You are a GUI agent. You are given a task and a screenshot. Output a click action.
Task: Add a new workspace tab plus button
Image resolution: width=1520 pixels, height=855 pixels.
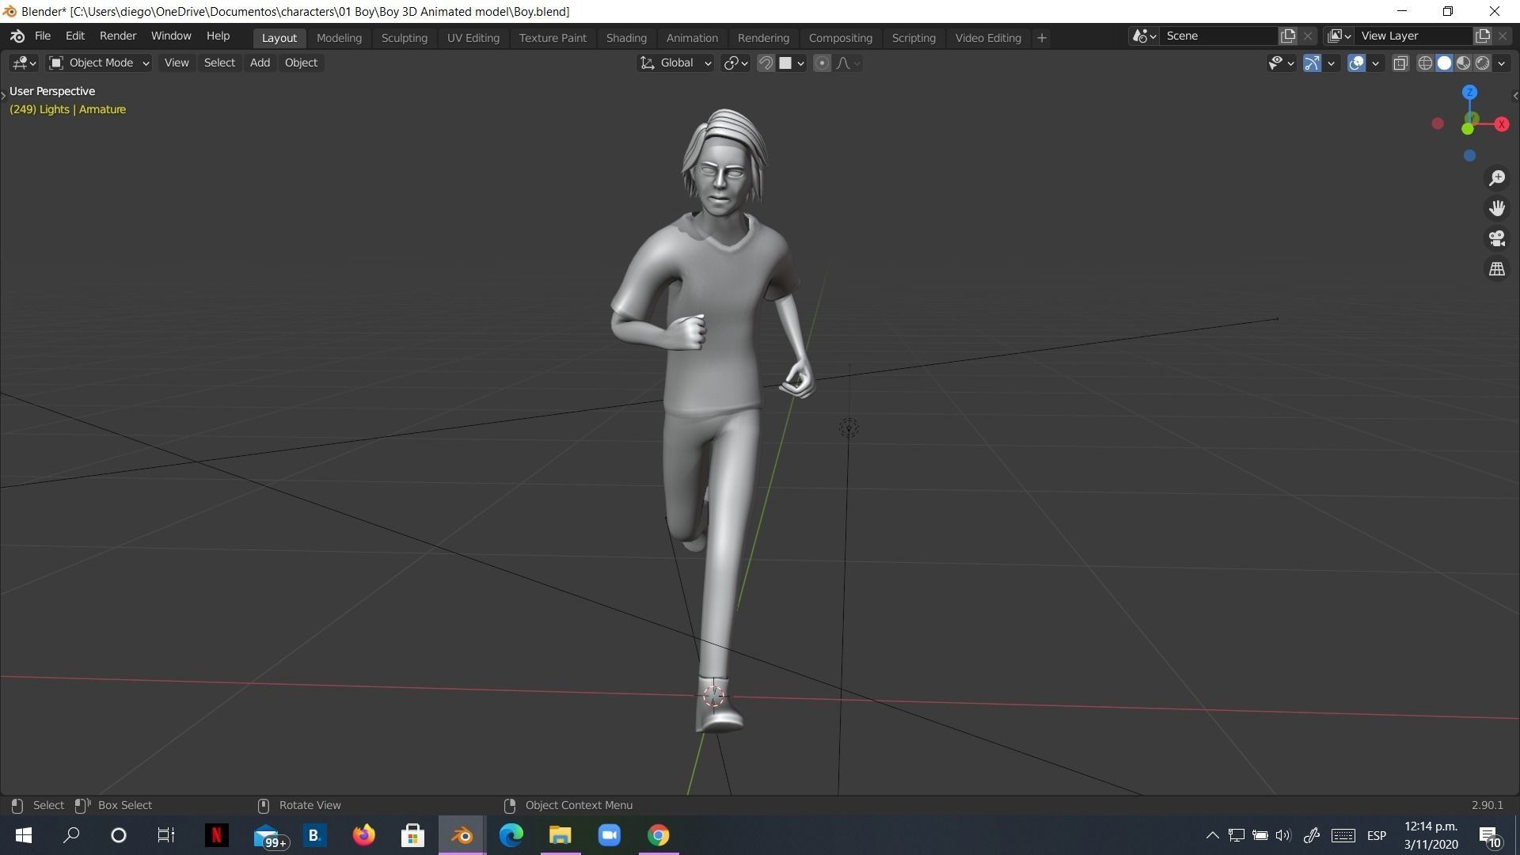(1042, 38)
